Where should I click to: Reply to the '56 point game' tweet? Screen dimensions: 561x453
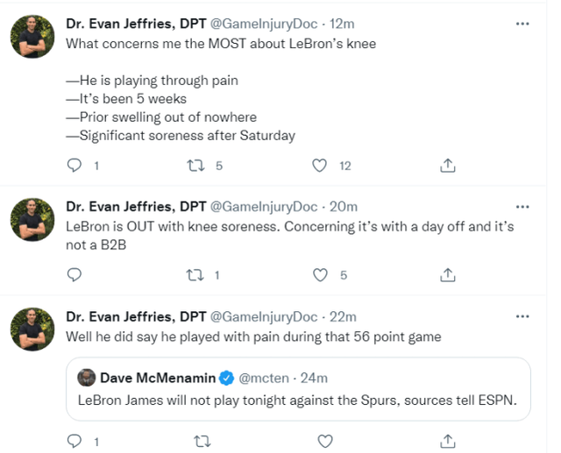click(x=75, y=440)
